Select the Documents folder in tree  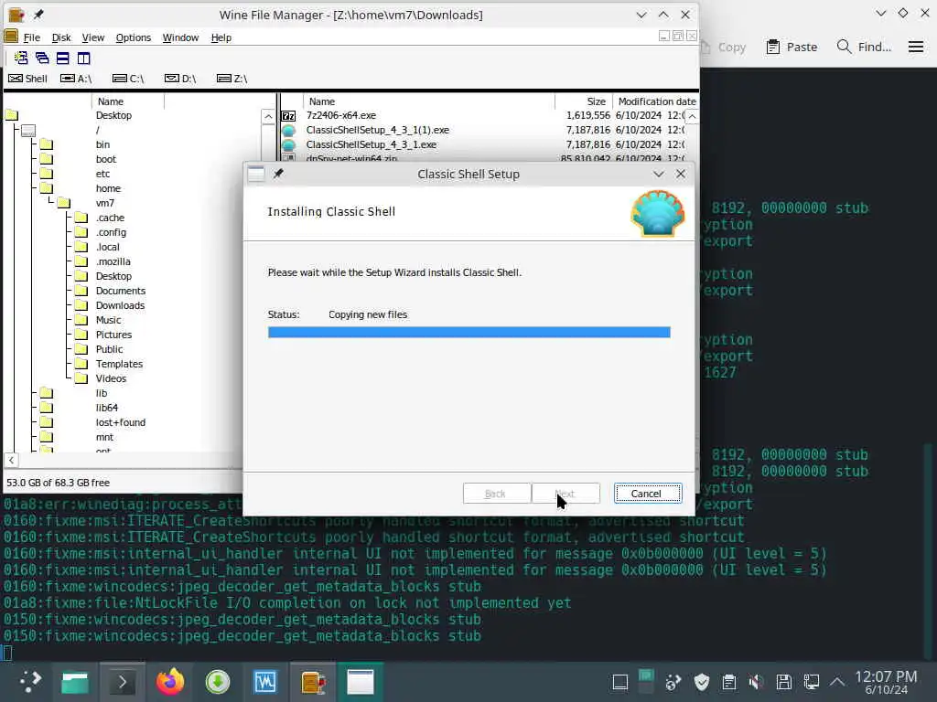tap(120, 291)
